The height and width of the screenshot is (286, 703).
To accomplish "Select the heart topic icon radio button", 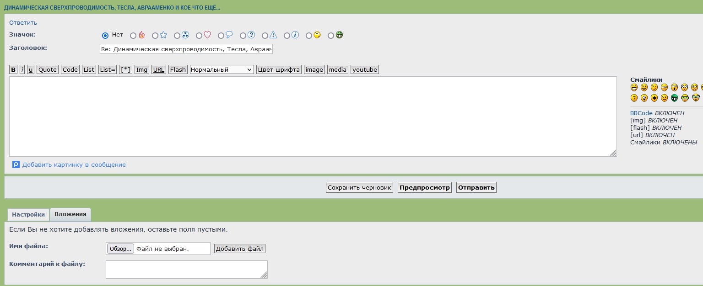I will (x=199, y=36).
